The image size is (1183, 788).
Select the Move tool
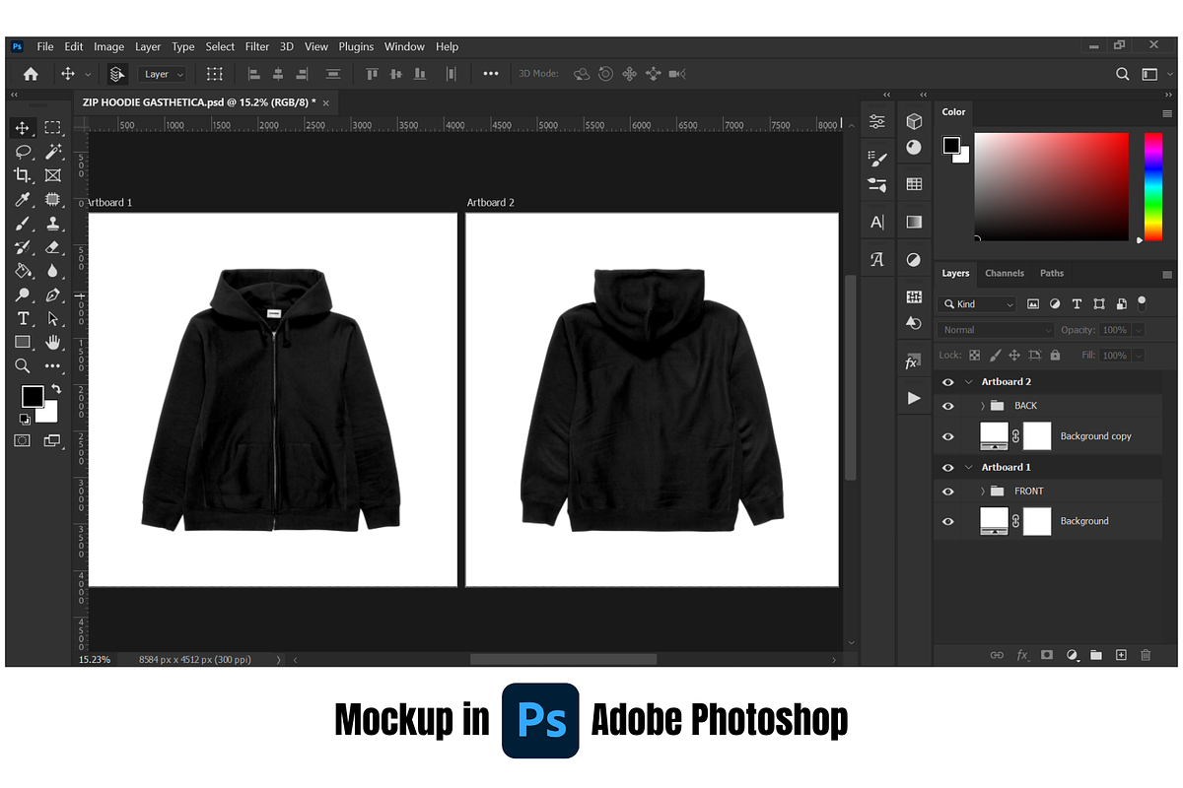pyautogui.click(x=23, y=128)
